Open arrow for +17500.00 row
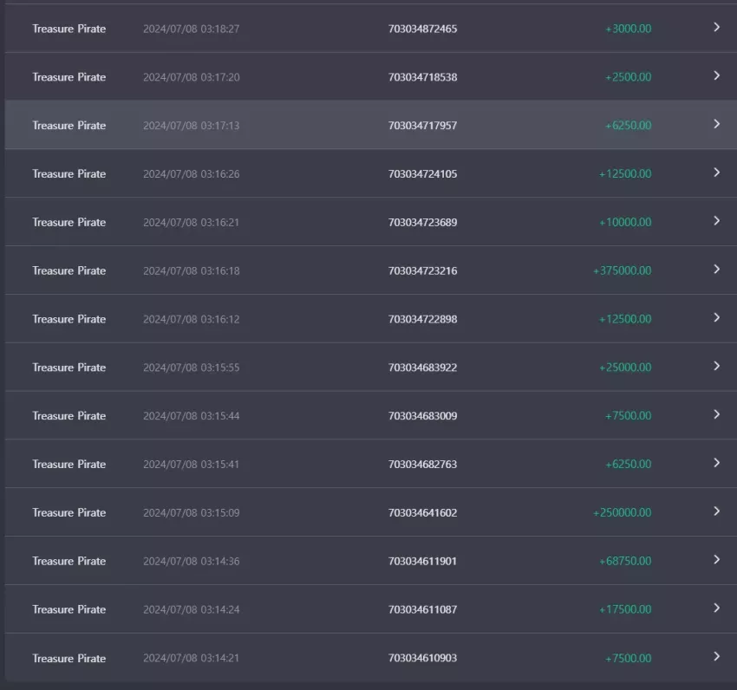The width and height of the screenshot is (737, 690). pyautogui.click(x=716, y=609)
